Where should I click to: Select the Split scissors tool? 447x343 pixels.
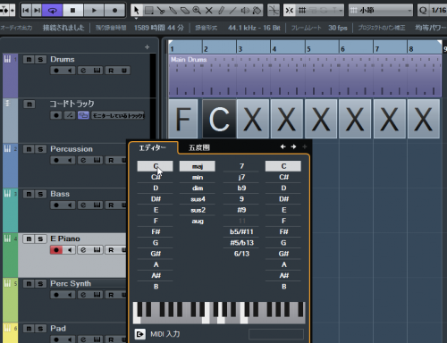(161, 11)
